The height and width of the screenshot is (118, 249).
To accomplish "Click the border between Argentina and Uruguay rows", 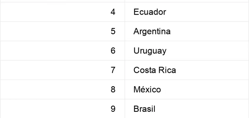I will pos(124,41).
